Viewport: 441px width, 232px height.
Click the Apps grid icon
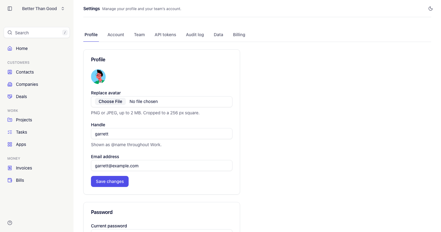click(10, 144)
